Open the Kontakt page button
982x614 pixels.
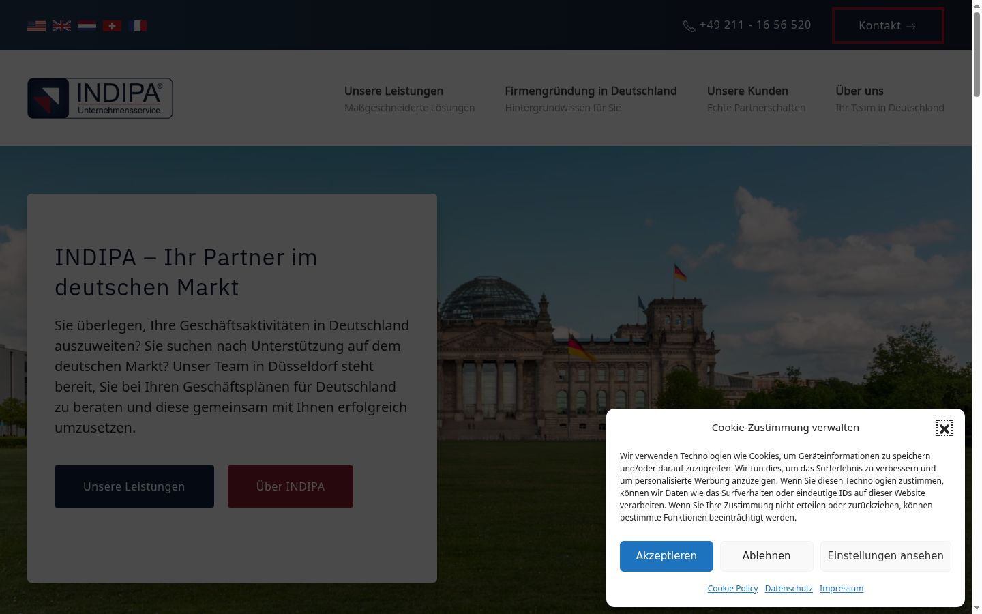tap(888, 25)
